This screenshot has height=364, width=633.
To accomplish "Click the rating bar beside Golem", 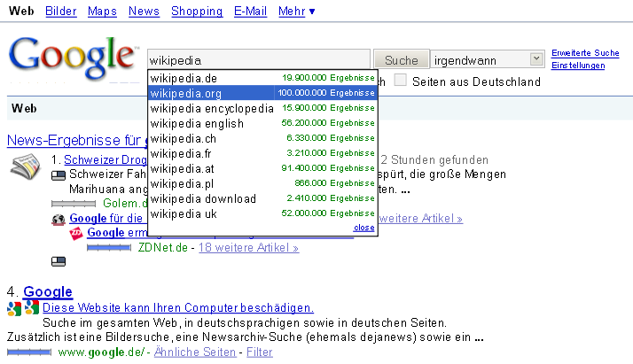I will [74, 204].
